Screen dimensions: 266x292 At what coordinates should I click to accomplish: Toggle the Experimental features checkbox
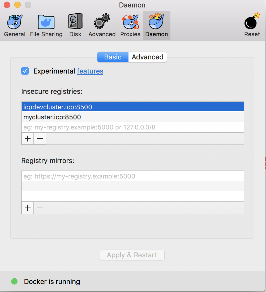click(25, 71)
